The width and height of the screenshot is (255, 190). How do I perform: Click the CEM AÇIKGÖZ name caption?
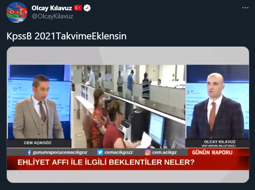(x=38, y=143)
